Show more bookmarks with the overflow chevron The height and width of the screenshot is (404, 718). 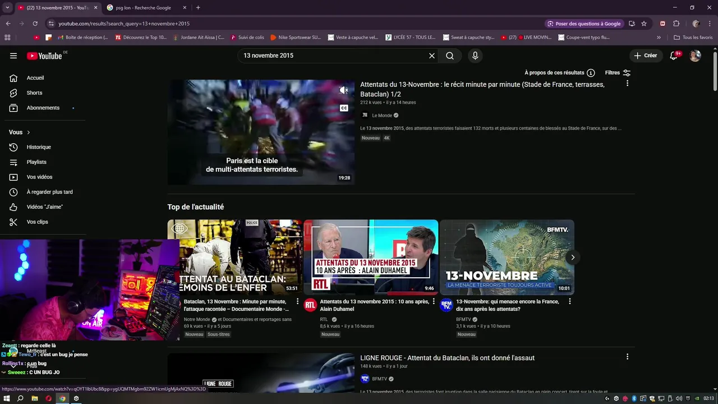tap(659, 38)
